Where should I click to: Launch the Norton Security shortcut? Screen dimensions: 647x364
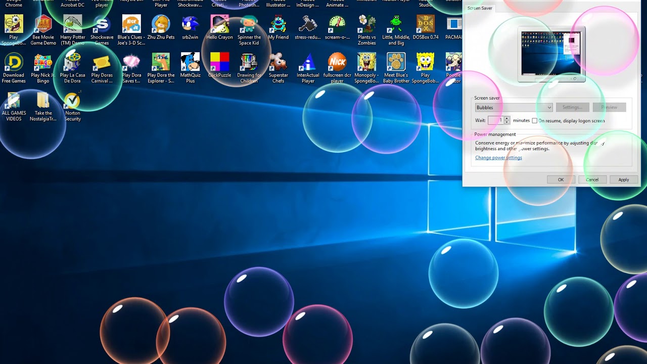tap(72, 107)
